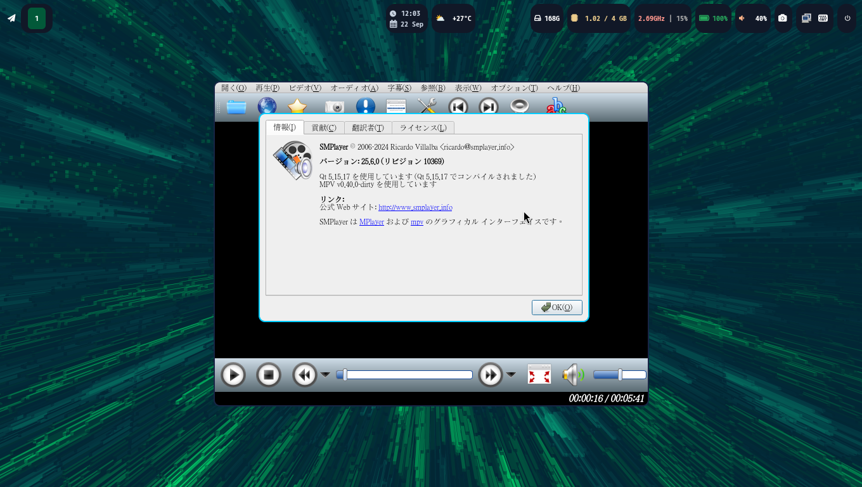The image size is (862, 487).
Task: Click the rewind button
Action: point(305,375)
